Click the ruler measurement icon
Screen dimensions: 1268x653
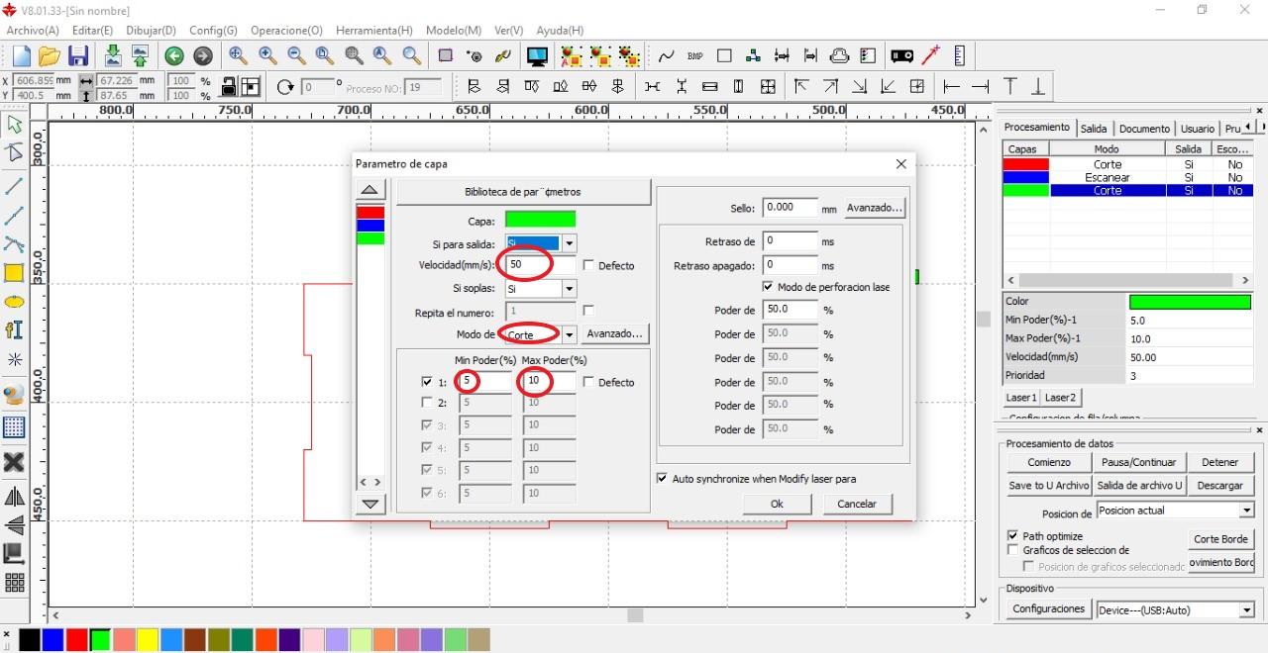pyautogui.click(x=959, y=56)
